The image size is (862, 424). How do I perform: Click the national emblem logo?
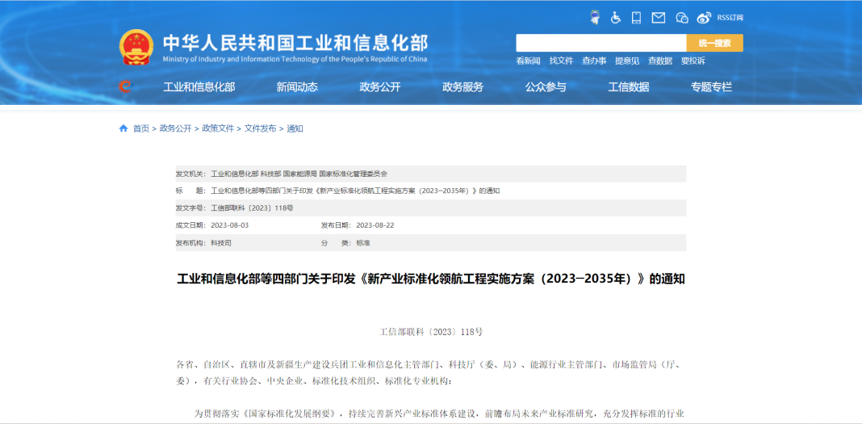click(x=136, y=47)
